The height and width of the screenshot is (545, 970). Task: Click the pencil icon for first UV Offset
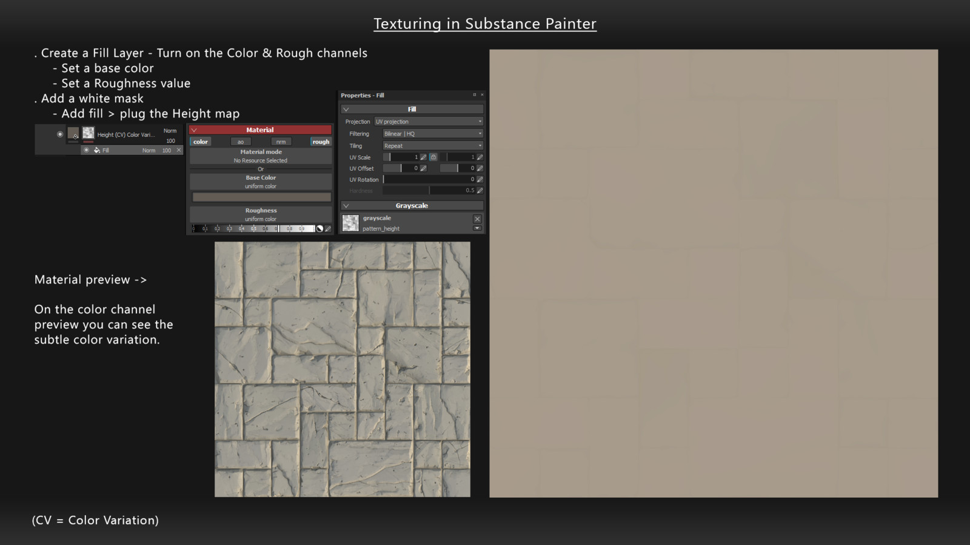(x=423, y=168)
